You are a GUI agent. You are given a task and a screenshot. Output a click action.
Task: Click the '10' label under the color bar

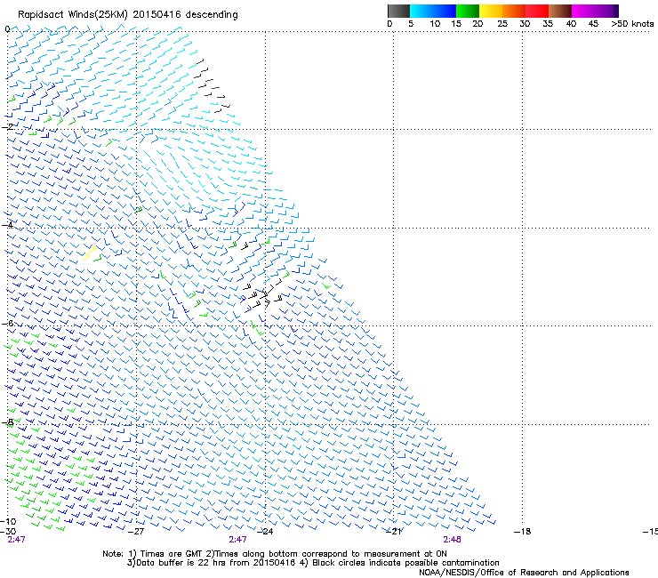point(435,24)
